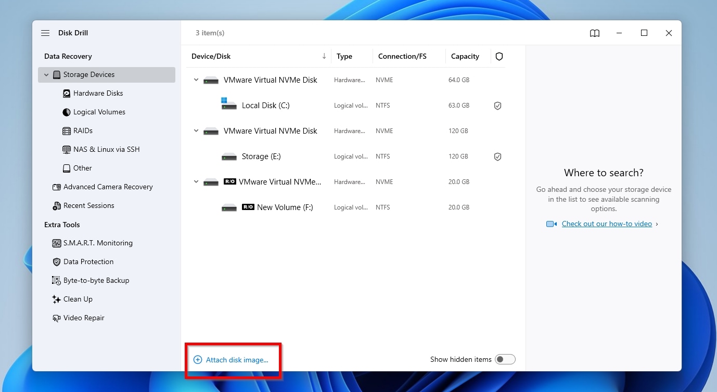
Task: Click the RAIDs icon in sidebar
Action: (x=67, y=131)
